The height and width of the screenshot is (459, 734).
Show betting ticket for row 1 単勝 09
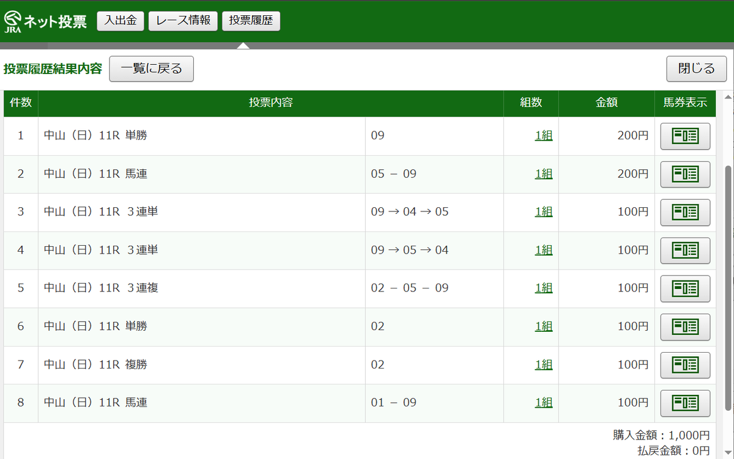click(685, 136)
